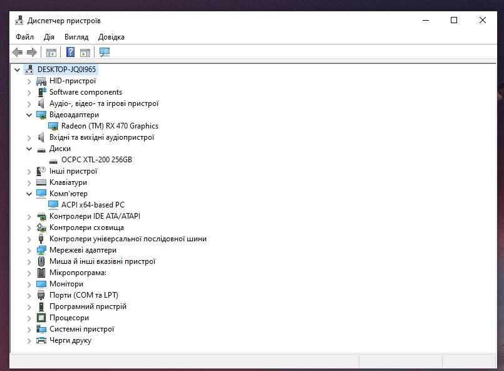Select Radeon (TM) RX 470 Graphics
Viewport: 504px width, 371px height.
110,126
